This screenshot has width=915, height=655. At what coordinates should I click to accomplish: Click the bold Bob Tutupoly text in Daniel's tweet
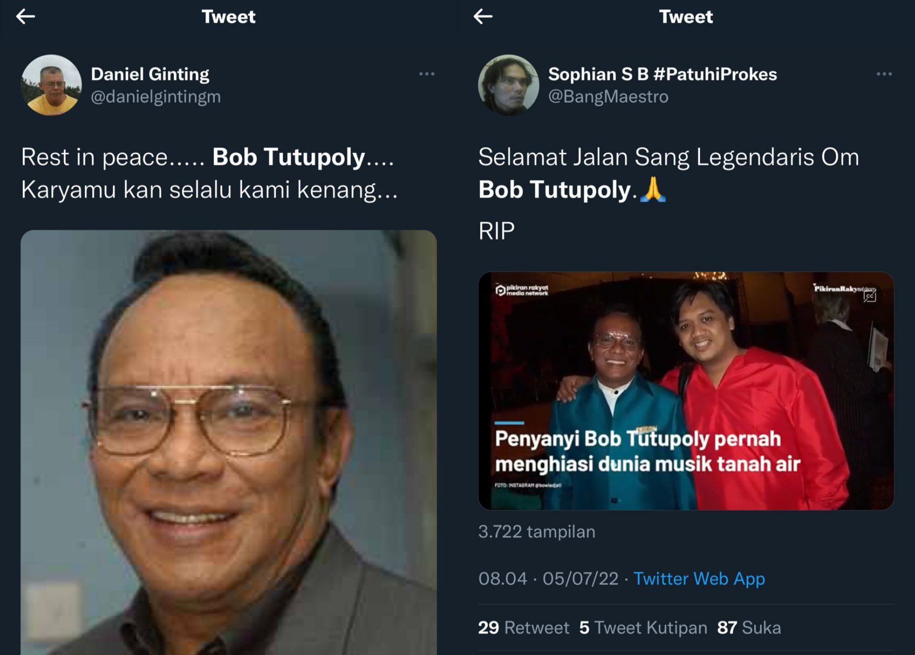(289, 157)
